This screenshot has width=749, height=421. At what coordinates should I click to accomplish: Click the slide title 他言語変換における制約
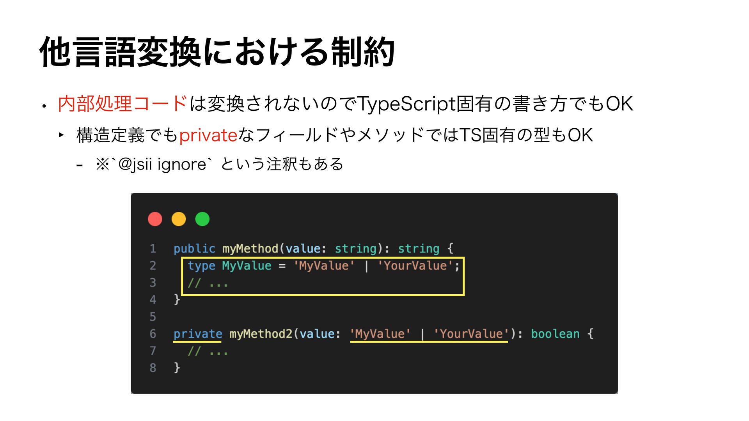(x=217, y=52)
